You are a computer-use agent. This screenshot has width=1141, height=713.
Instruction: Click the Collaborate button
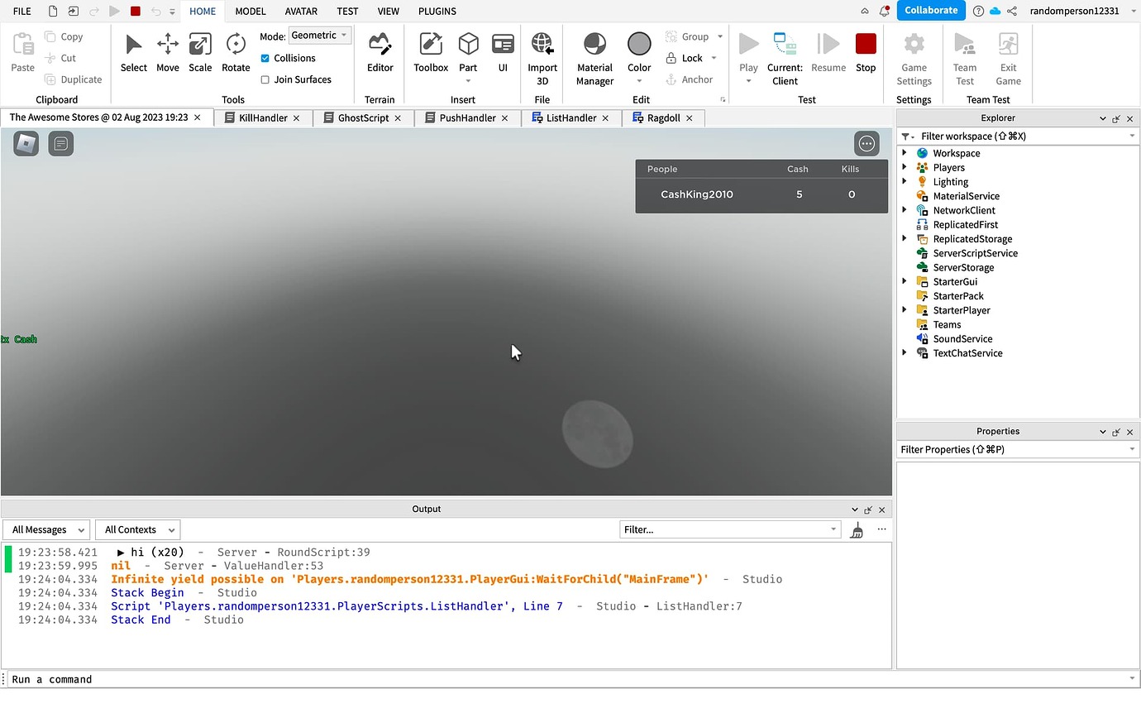pos(931,11)
